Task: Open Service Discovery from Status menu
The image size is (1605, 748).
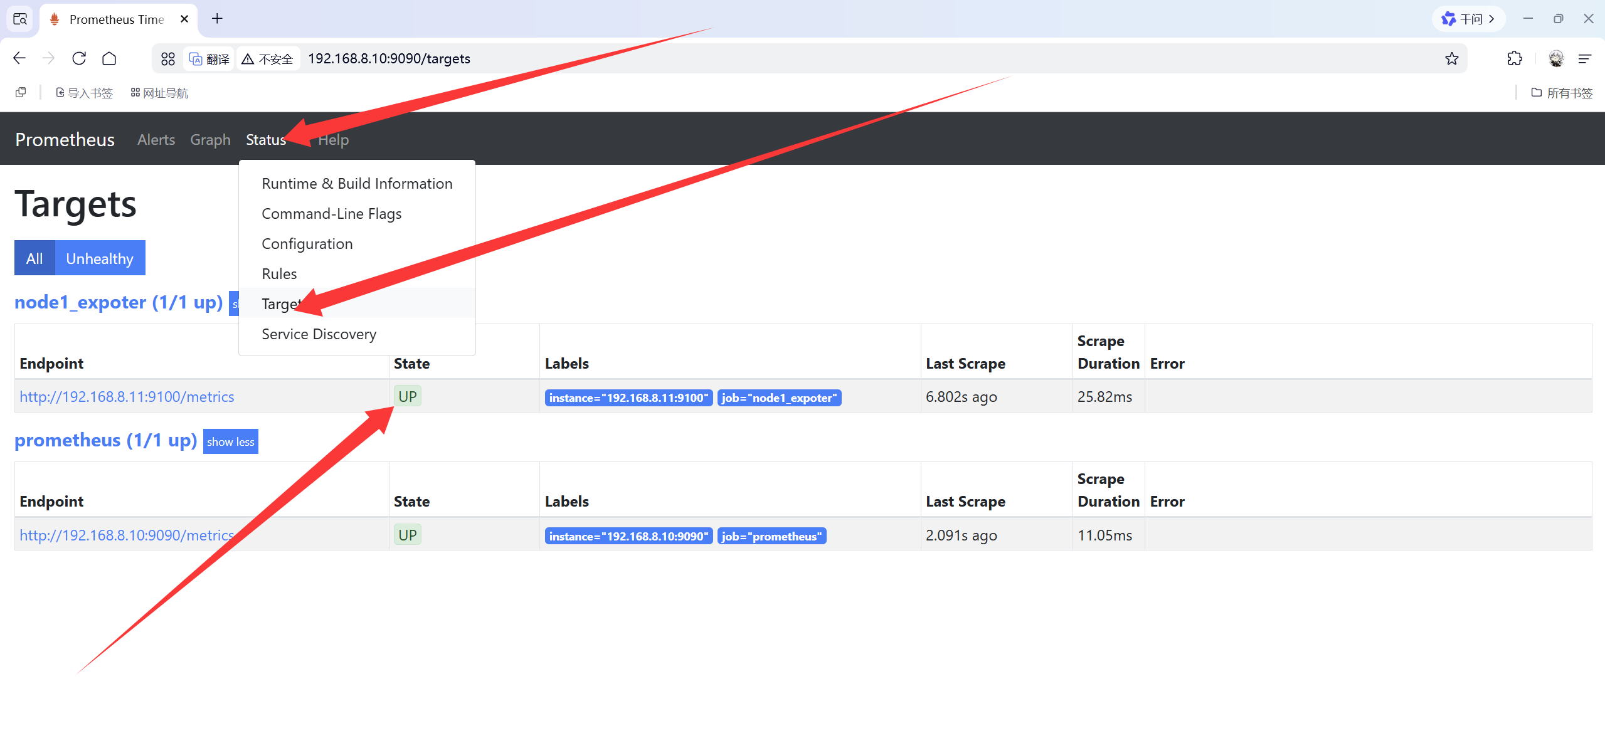Action: [357, 334]
